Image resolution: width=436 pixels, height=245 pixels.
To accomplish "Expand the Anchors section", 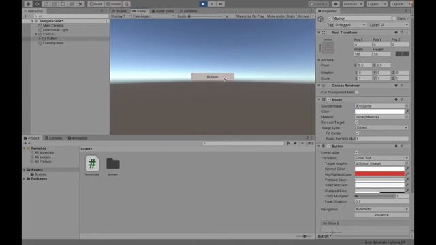I will click(319, 60).
